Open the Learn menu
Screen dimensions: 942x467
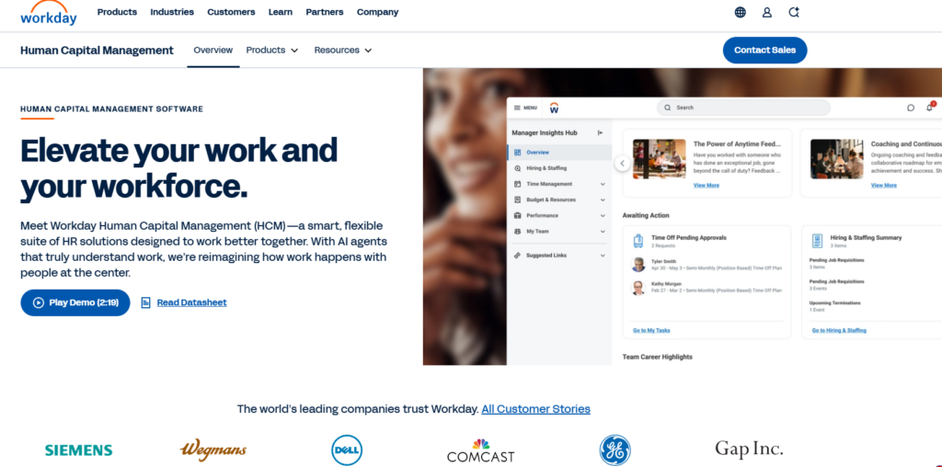click(x=281, y=12)
